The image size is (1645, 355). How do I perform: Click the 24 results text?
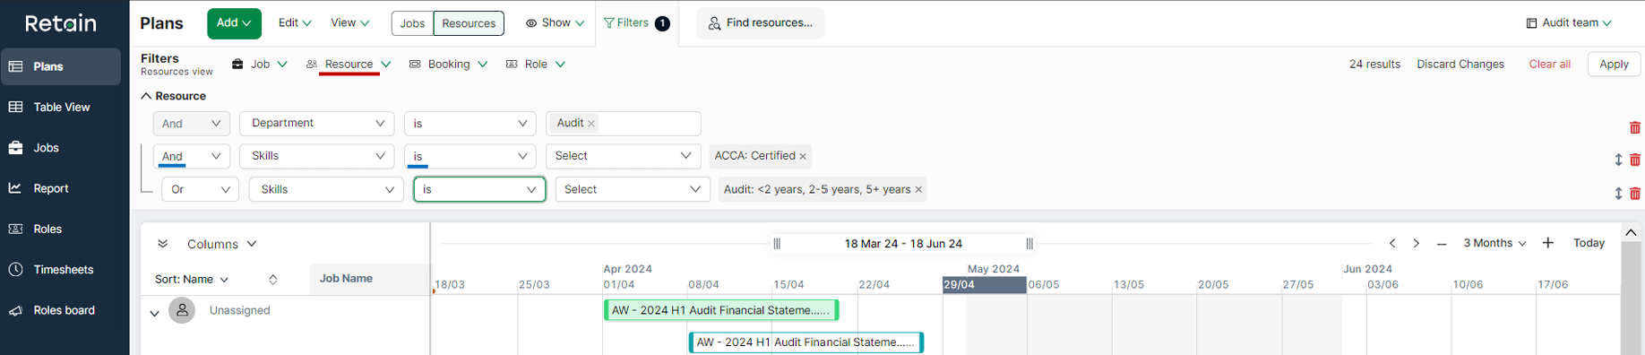tap(1374, 64)
